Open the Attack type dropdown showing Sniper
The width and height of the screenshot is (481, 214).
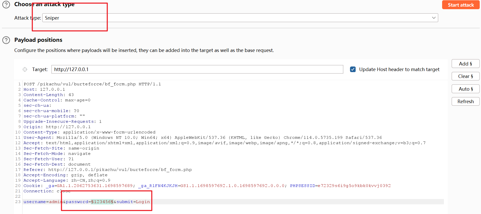point(240,18)
